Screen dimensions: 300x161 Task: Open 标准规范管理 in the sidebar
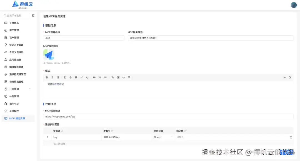(x=18, y=82)
